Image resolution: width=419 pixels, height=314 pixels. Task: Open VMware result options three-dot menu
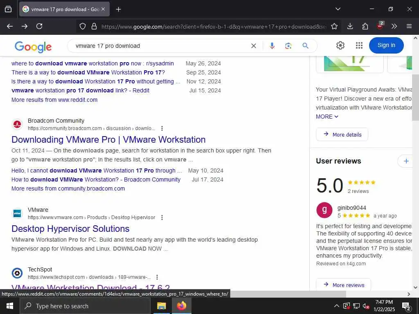162,218
